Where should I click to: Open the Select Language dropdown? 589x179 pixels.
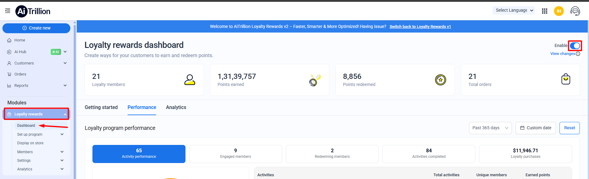click(514, 10)
